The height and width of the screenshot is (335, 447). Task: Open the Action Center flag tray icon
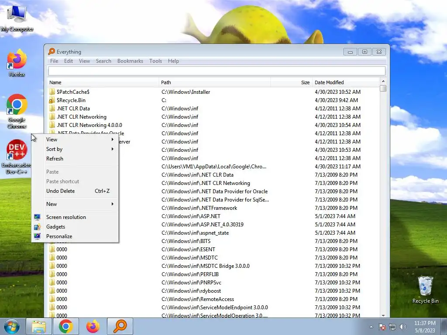382,327
